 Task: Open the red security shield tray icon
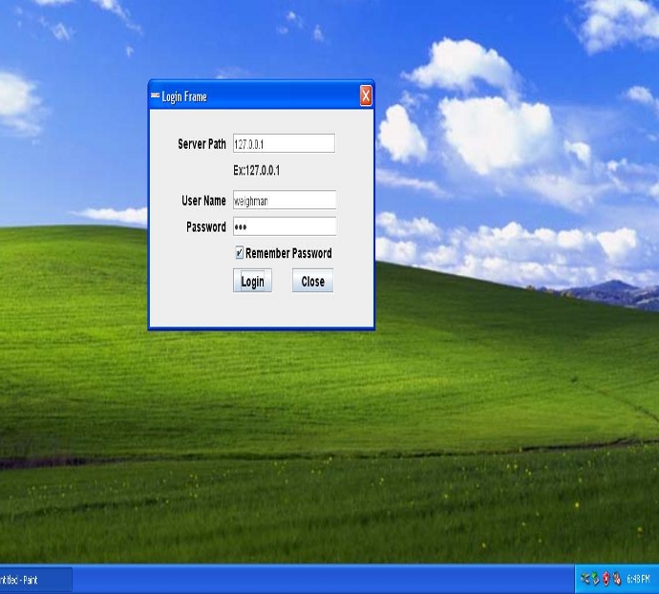pos(606,580)
